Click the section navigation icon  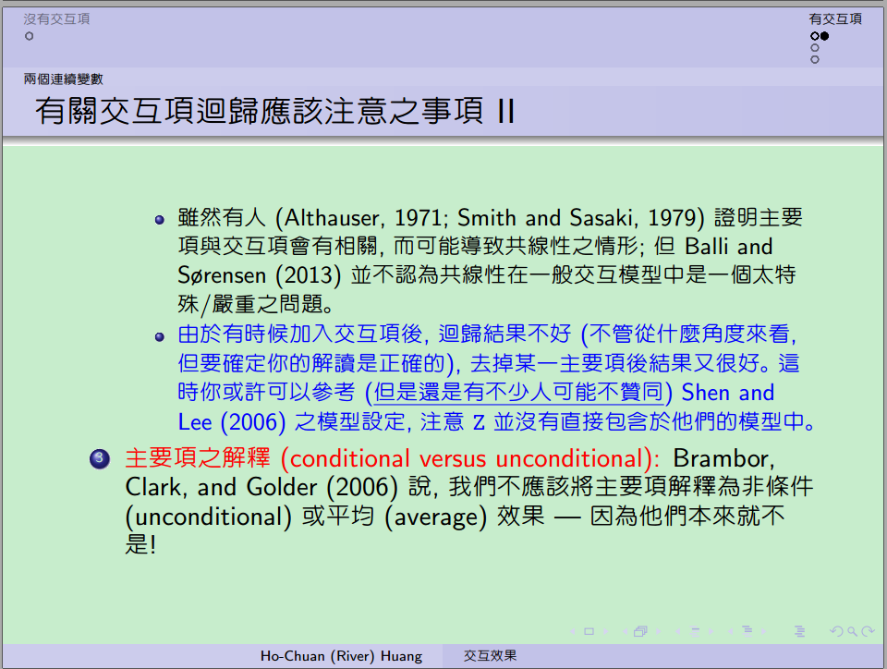747,631
